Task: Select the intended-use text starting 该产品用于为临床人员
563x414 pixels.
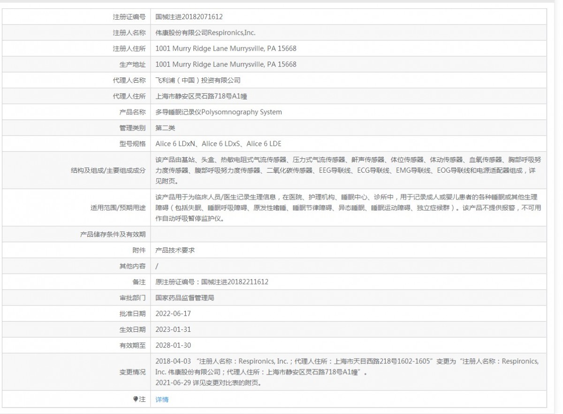Action: (x=348, y=207)
